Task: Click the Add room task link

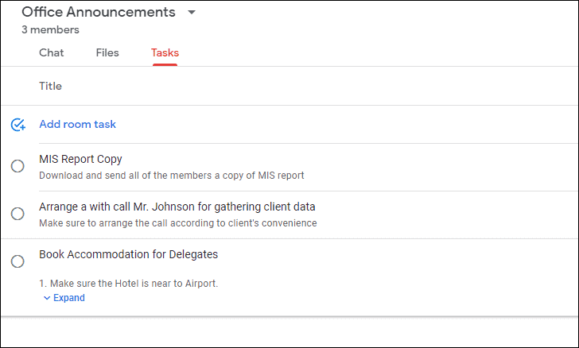Action: coord(78,125)
